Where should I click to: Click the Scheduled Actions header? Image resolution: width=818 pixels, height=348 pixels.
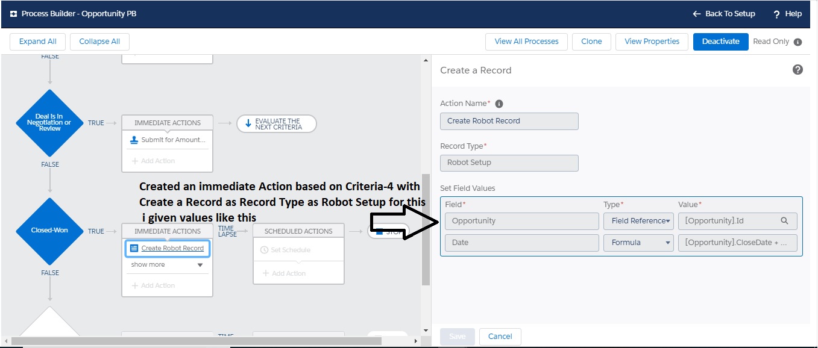298,231
